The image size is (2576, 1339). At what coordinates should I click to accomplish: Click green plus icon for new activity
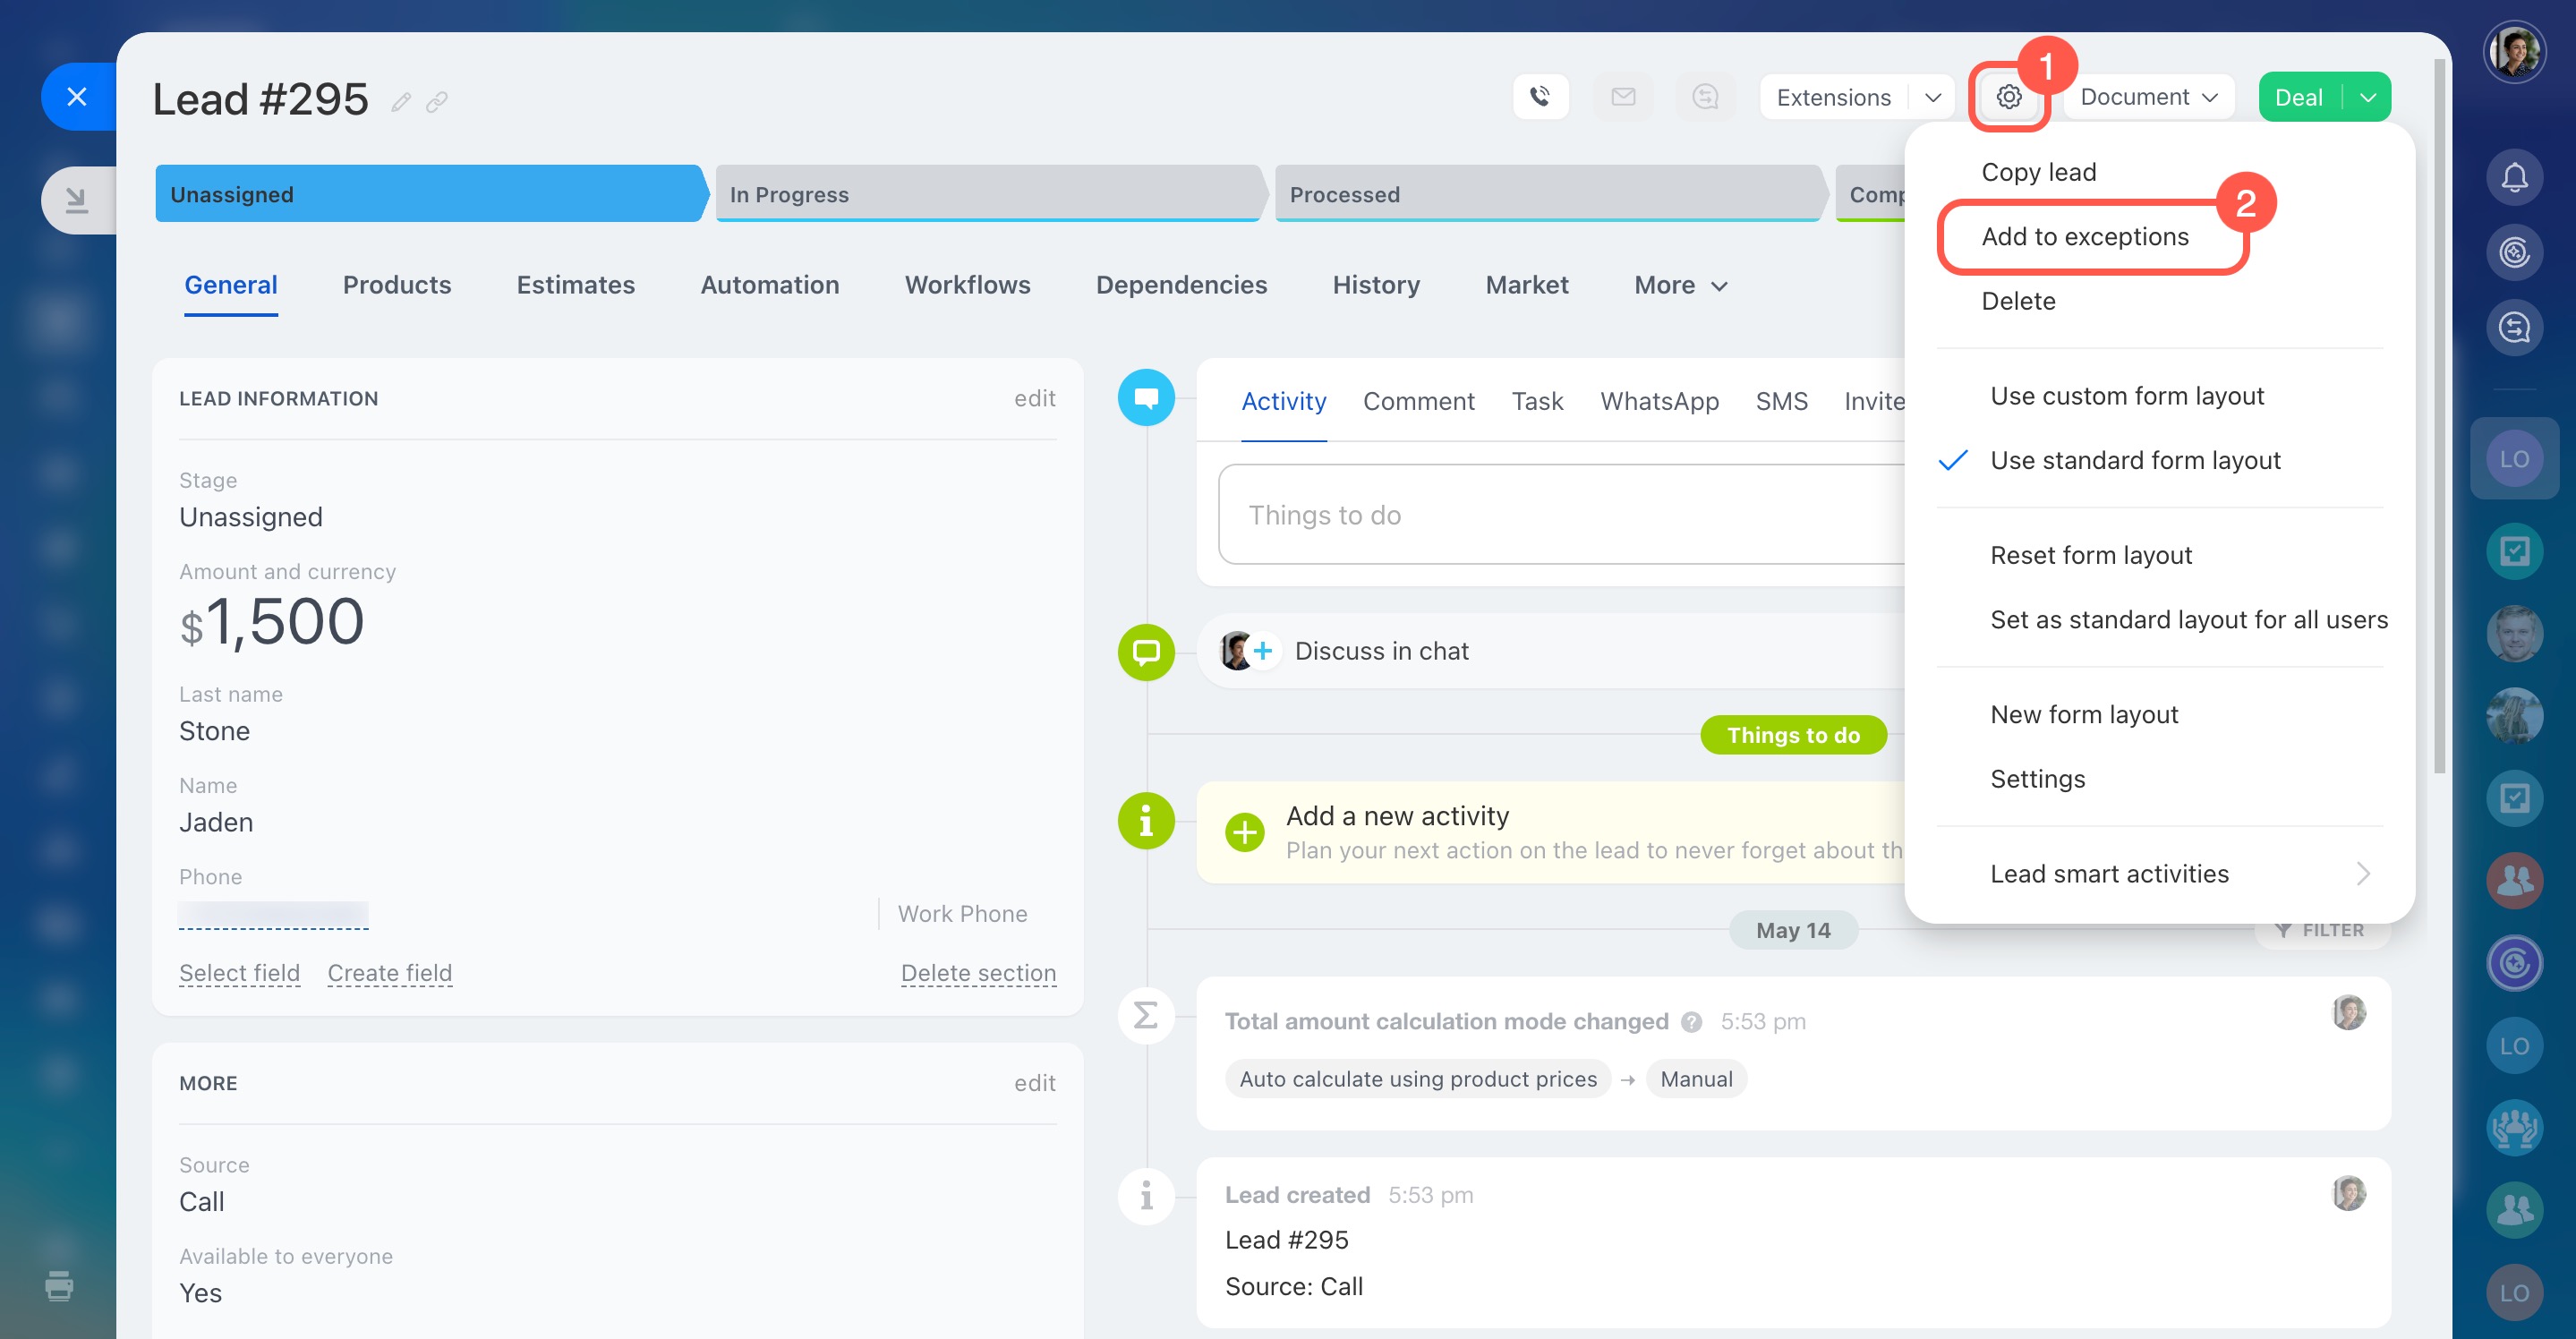1245,832
